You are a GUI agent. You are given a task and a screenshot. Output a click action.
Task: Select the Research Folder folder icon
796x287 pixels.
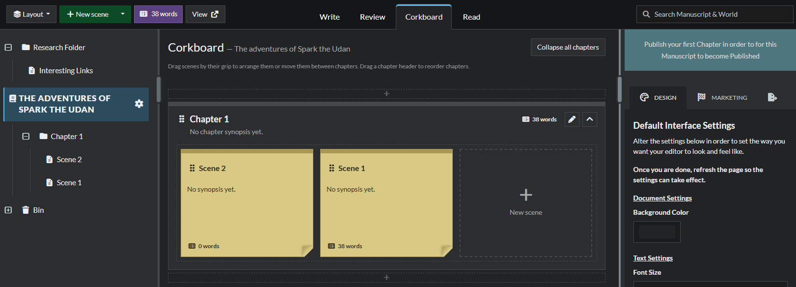pos(26,47)
